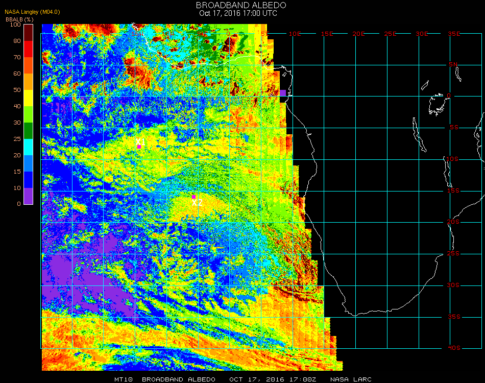Click the 20E longitude label
This screenshot has width=485, height=383.
tap(358, 34)
